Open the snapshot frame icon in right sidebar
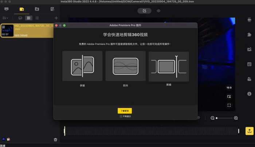Viewport: 255px width, 147px height. 249,64
